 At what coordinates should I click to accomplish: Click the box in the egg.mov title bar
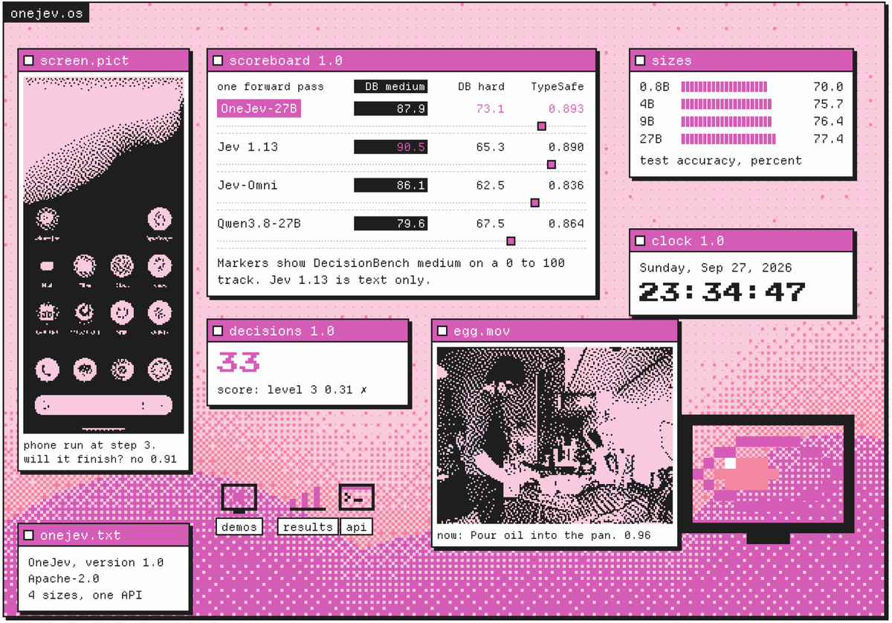442,330
